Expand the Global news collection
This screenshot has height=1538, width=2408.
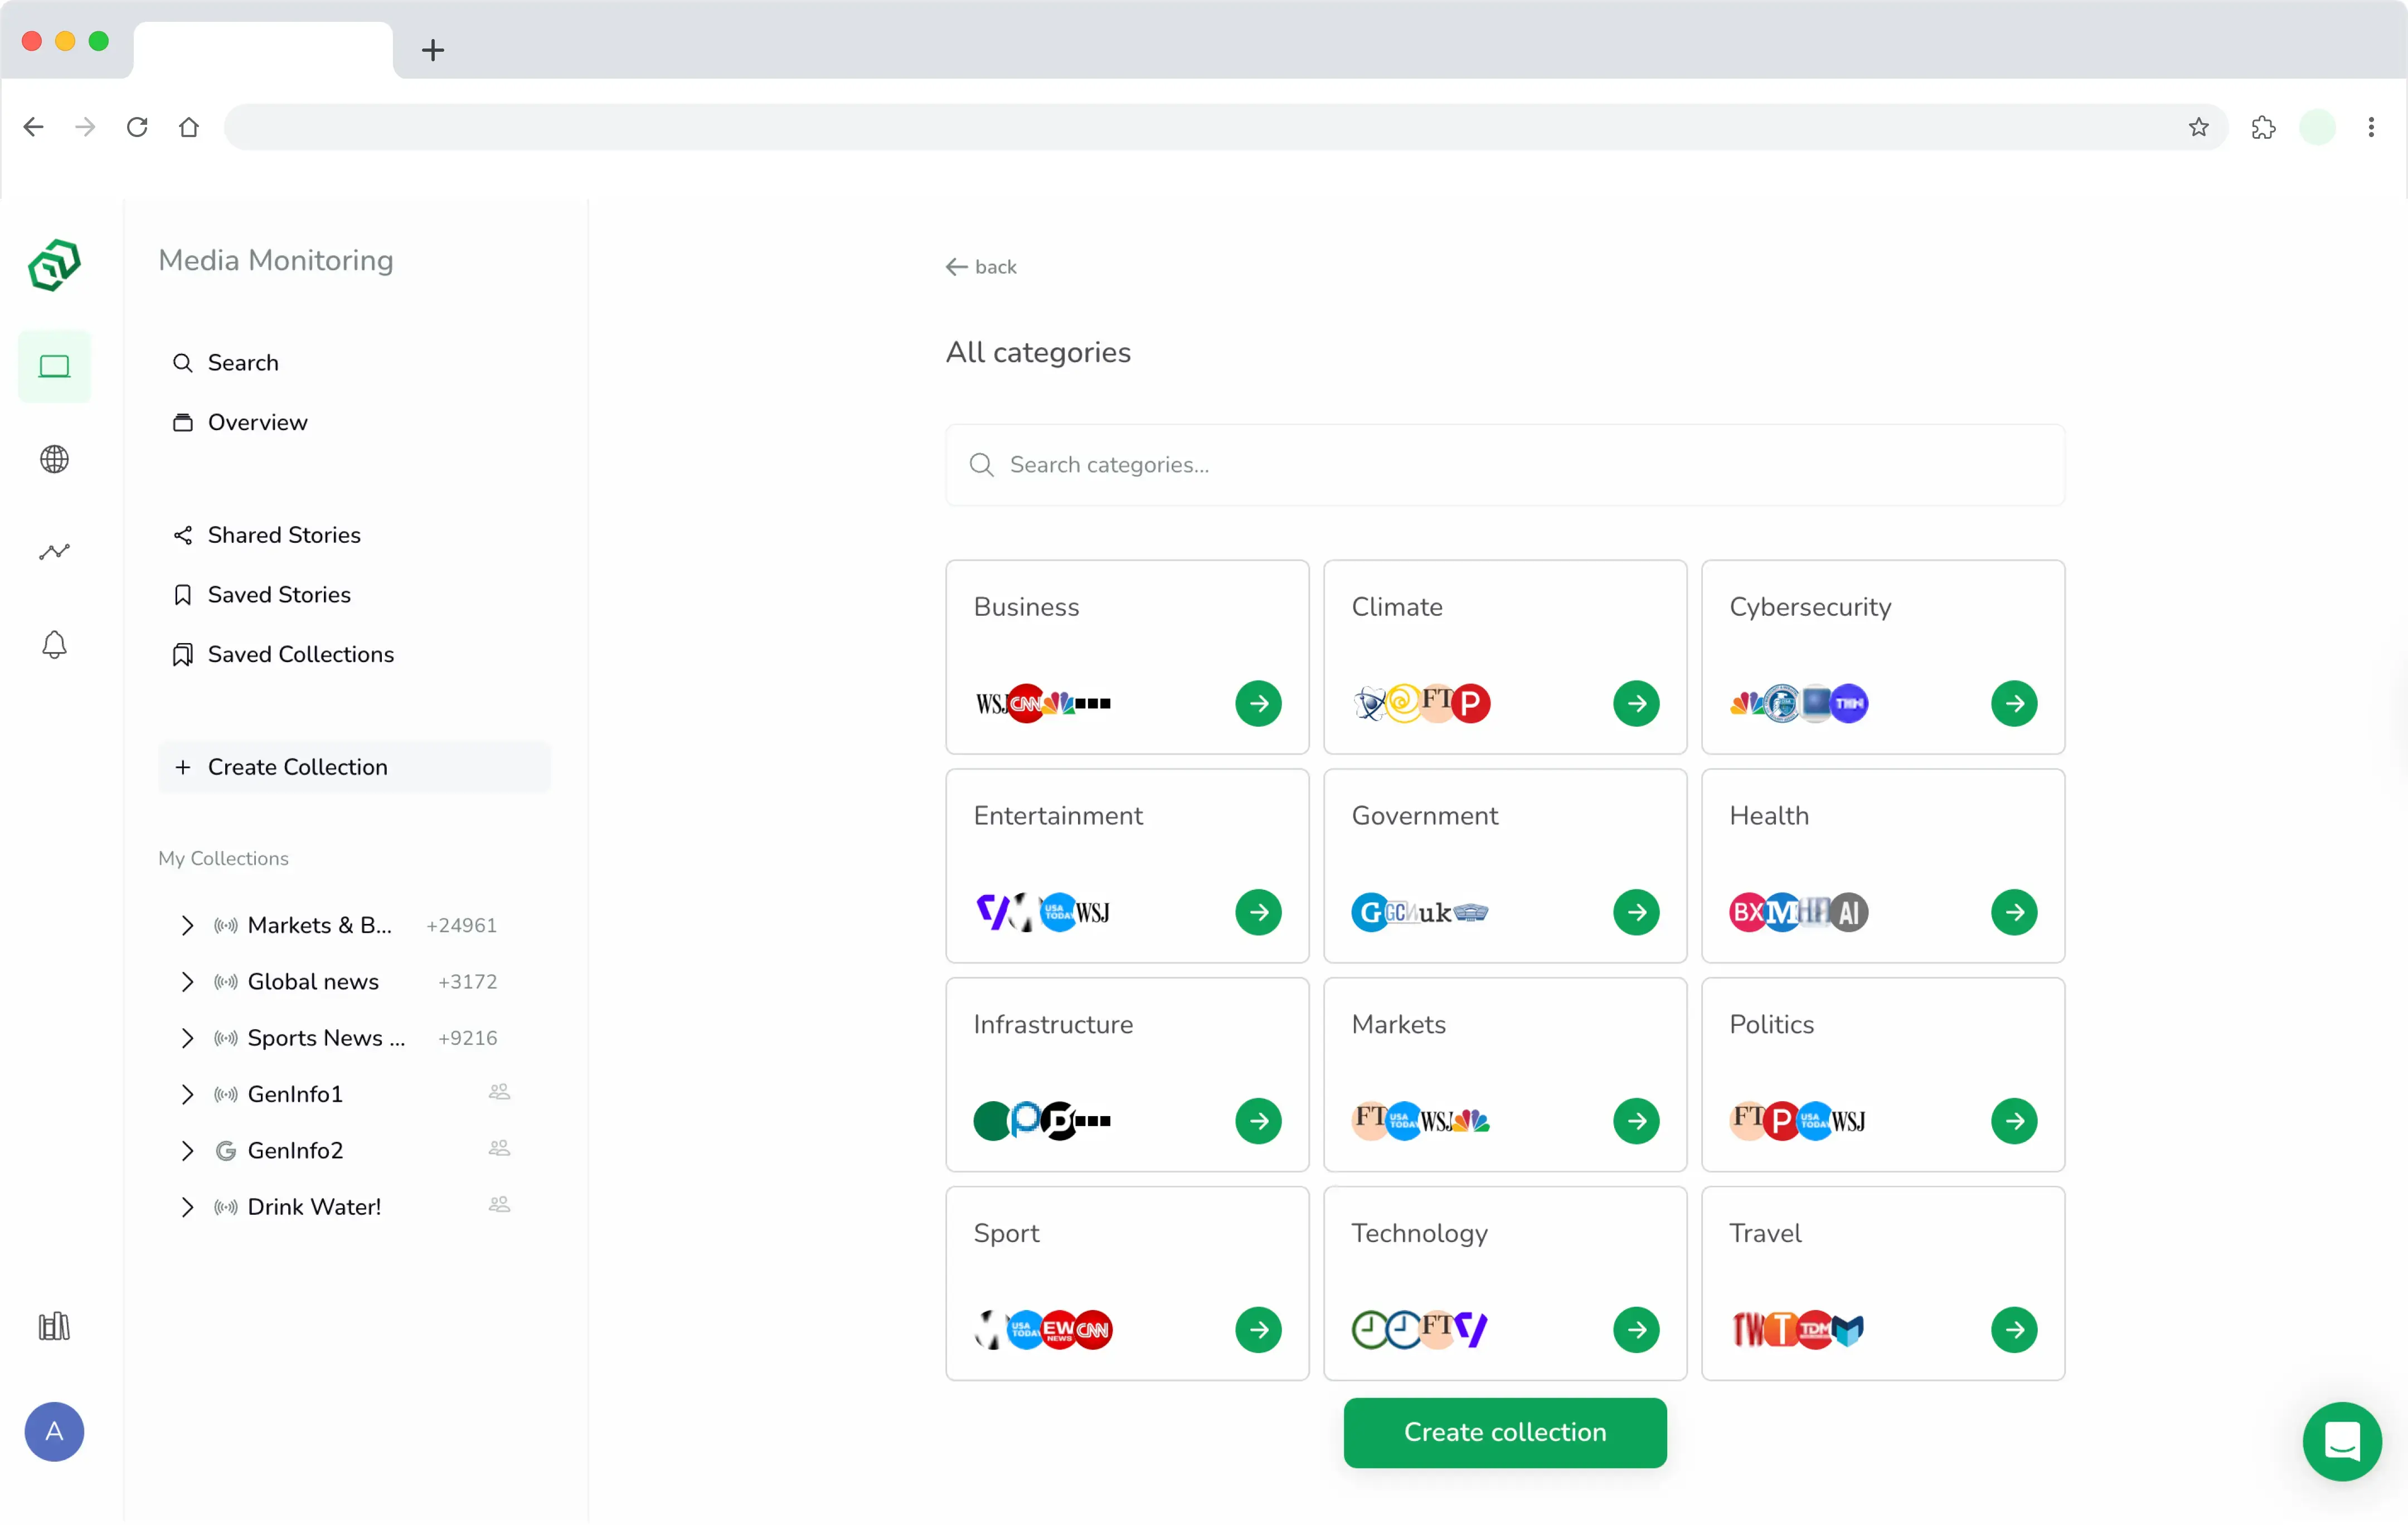coord(187,982)
